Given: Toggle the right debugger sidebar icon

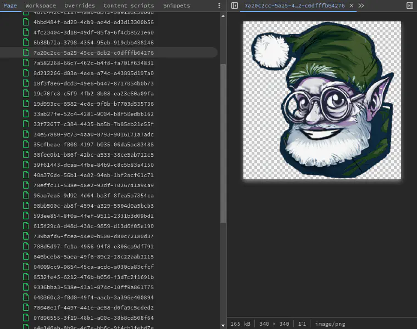Looking at the screenshot, I should pyautogui.click(x=409, y=5).
